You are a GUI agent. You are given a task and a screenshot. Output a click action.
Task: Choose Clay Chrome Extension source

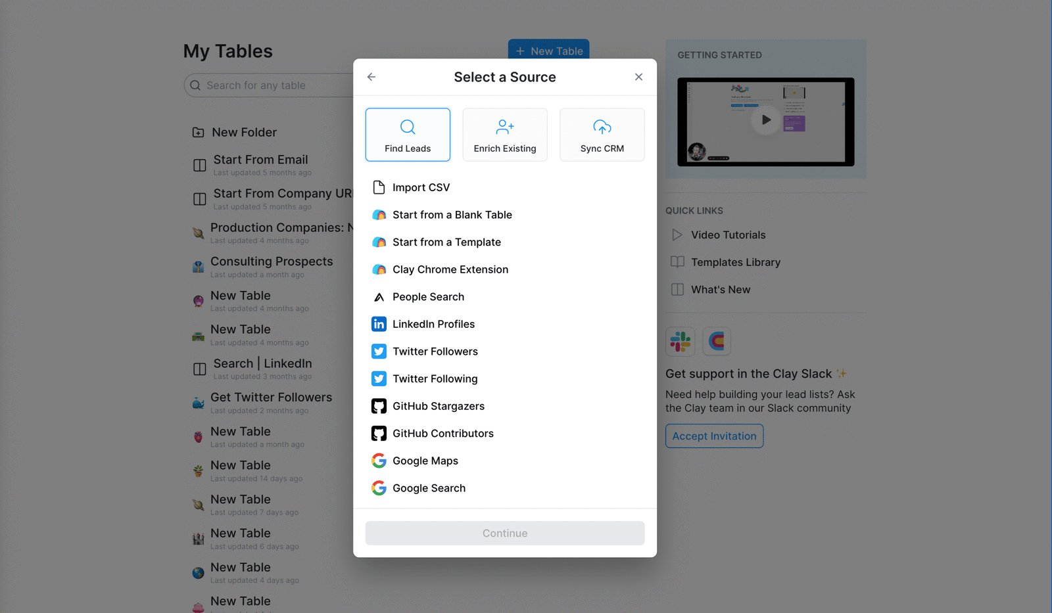(x=450, y=269)
